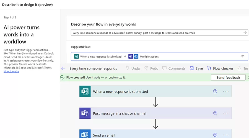Screen dimensions: 249x138
Task: Open help for new response trigger
Action: pyautogui.click(x=215, y=91)
